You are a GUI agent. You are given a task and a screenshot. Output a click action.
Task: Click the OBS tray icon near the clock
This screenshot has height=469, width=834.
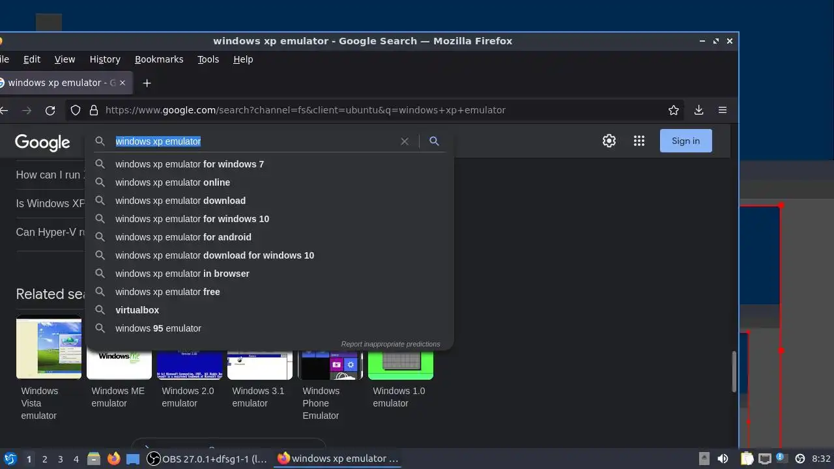point(800,459)
